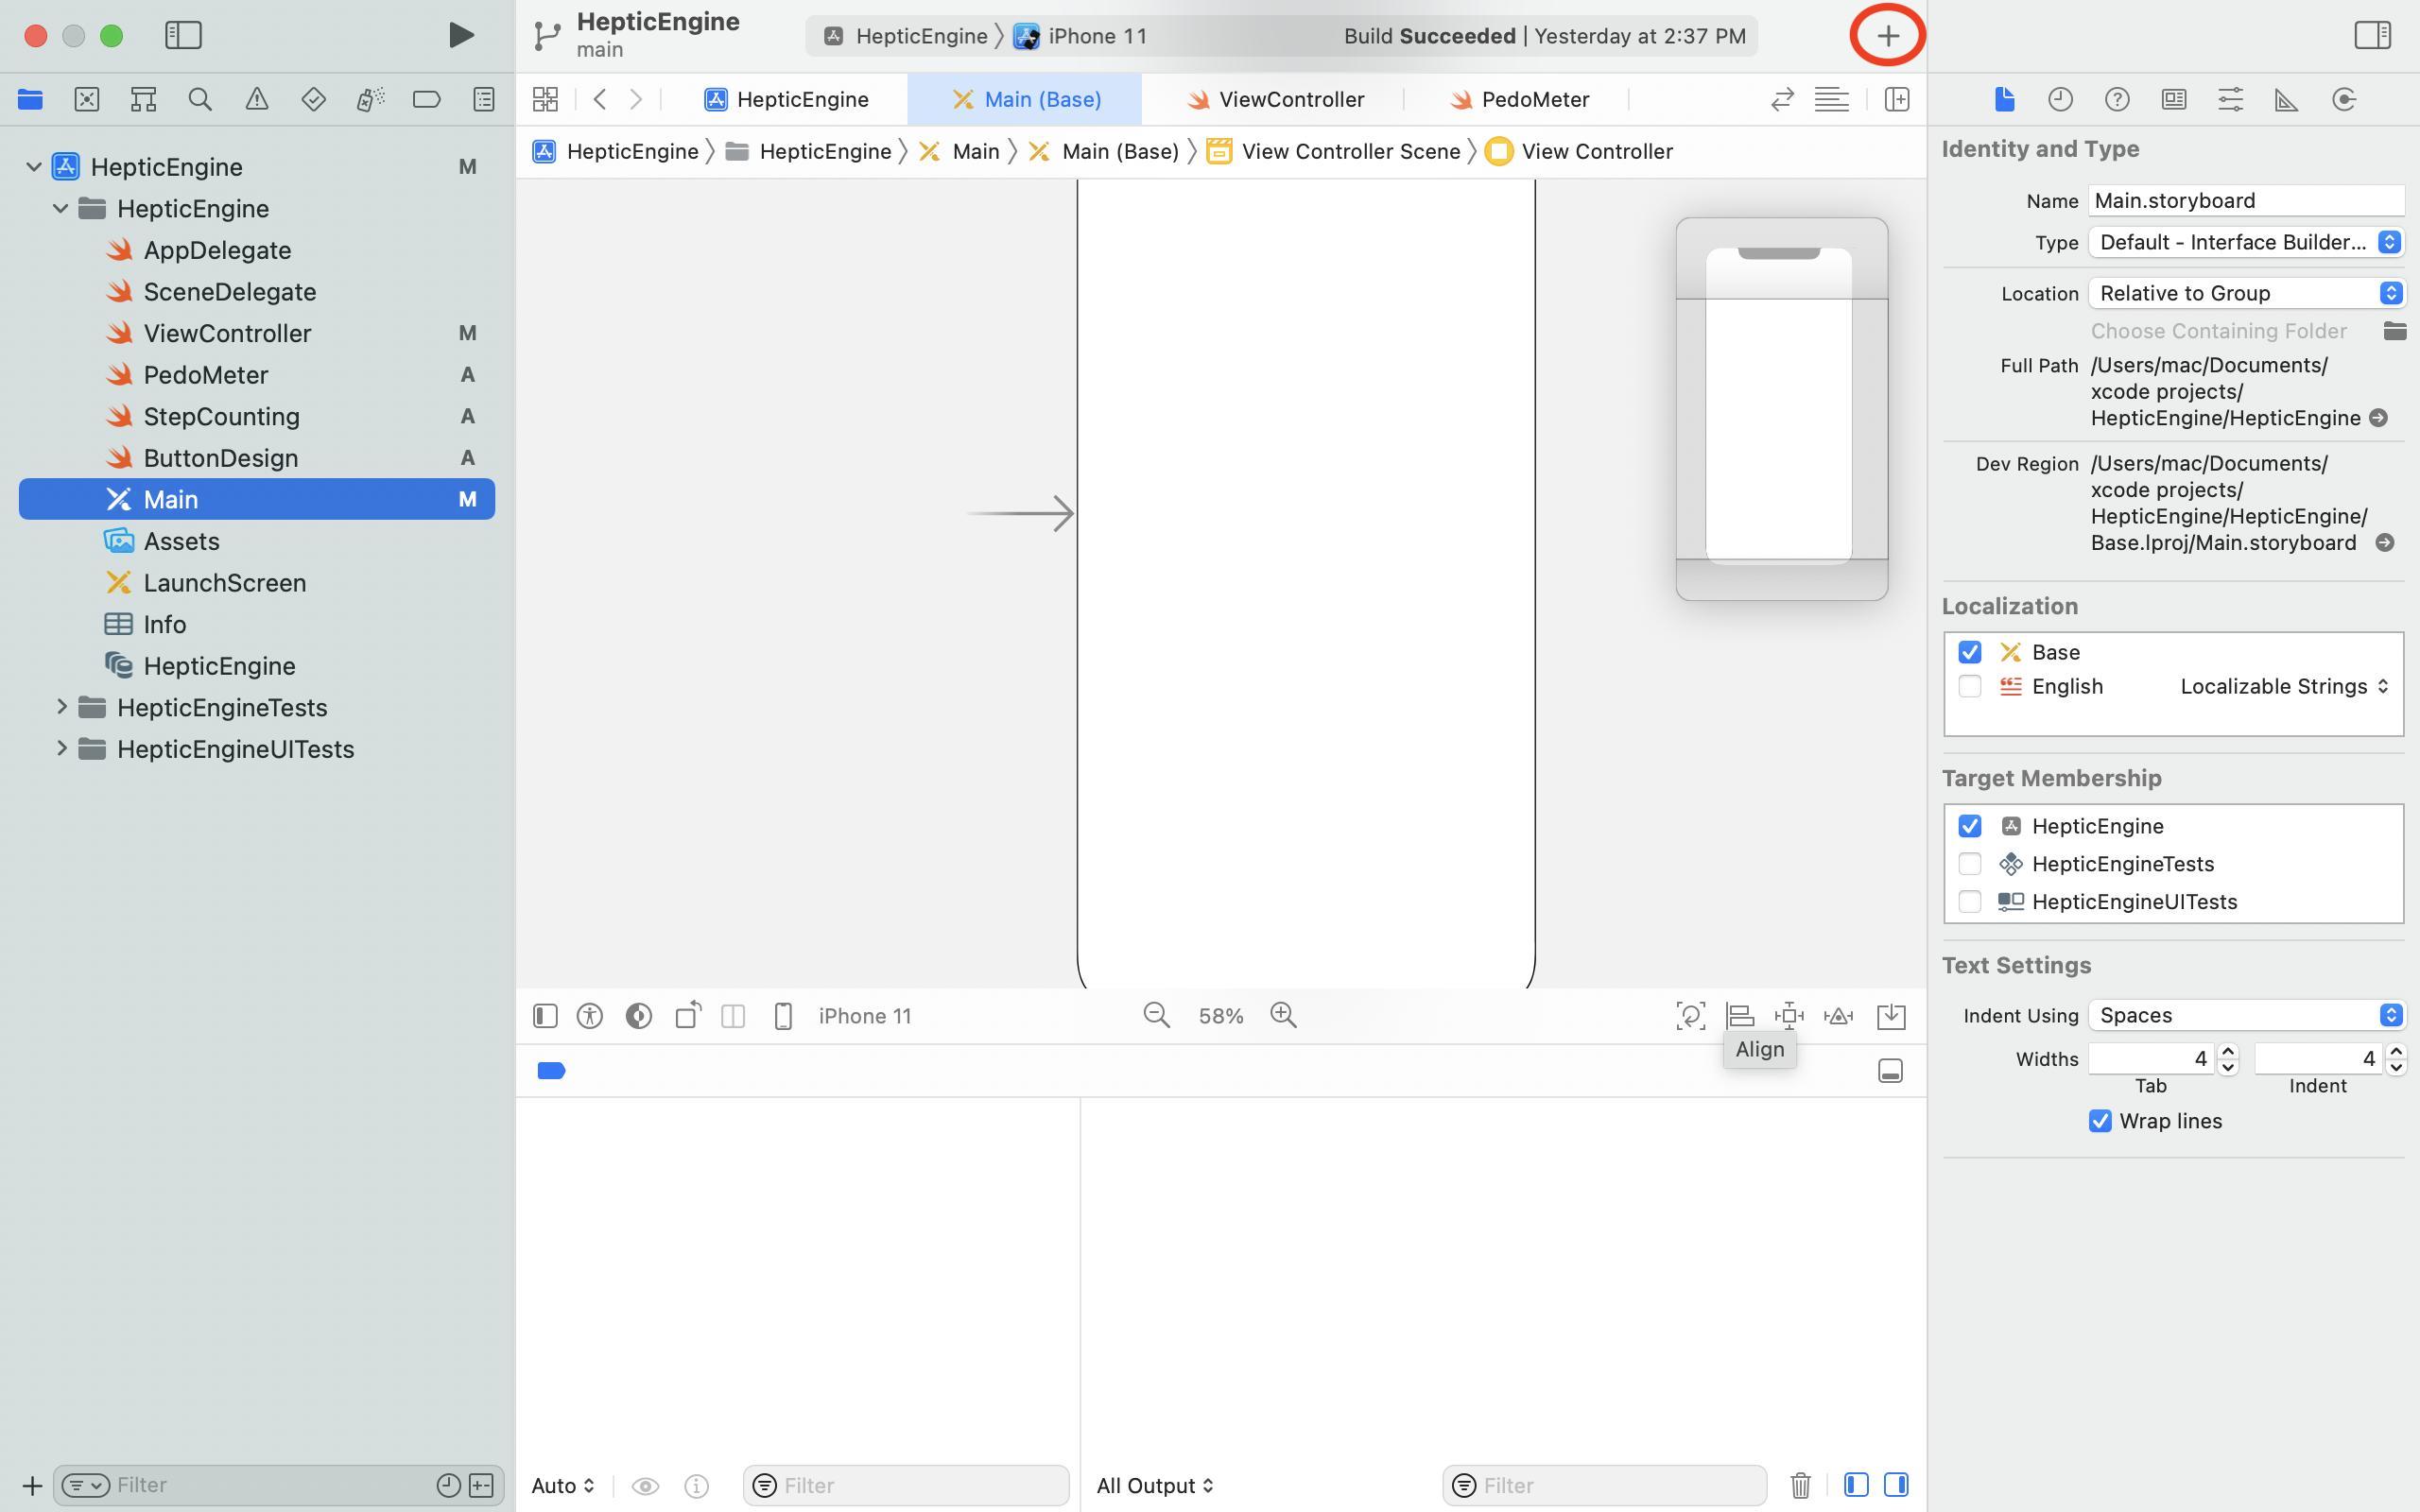Open the Find navigator

200,99
